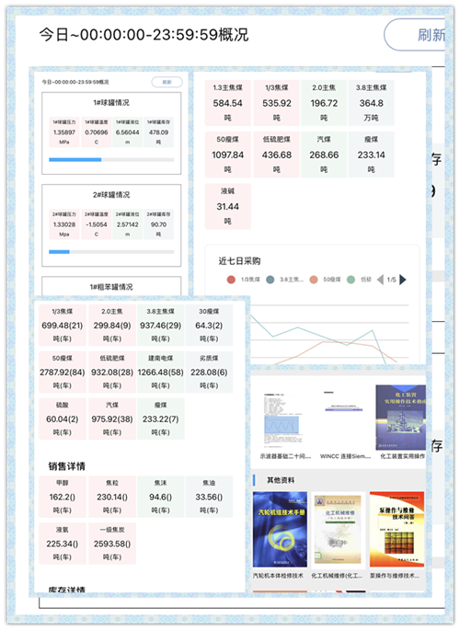Tap the 低硫肥煤 932.08(28) card
This screenshot has height=630, width=460.
coord(112,372)
